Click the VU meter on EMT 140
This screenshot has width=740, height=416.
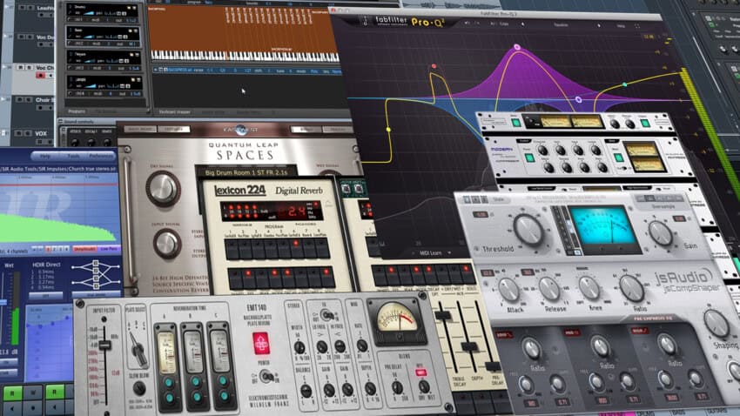396,323
